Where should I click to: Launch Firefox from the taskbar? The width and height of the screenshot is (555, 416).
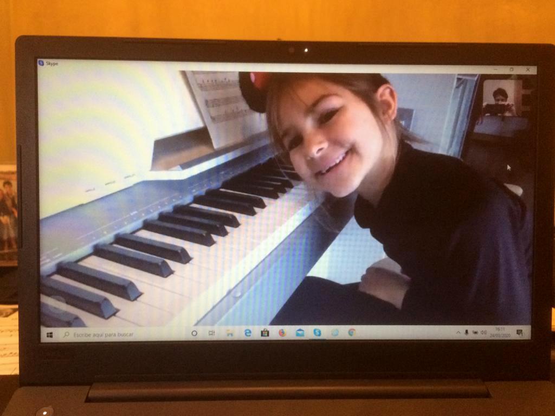(282, 333)
